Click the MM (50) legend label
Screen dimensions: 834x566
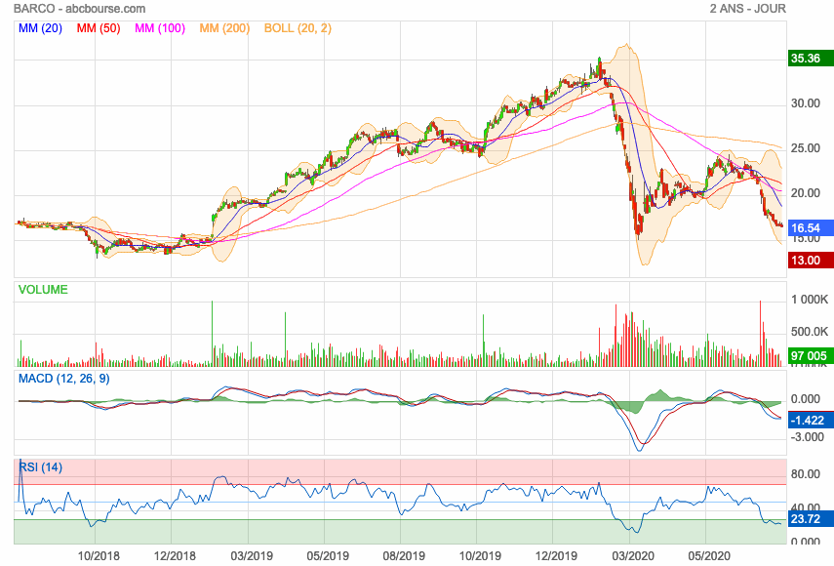click(x=99, y=28)
